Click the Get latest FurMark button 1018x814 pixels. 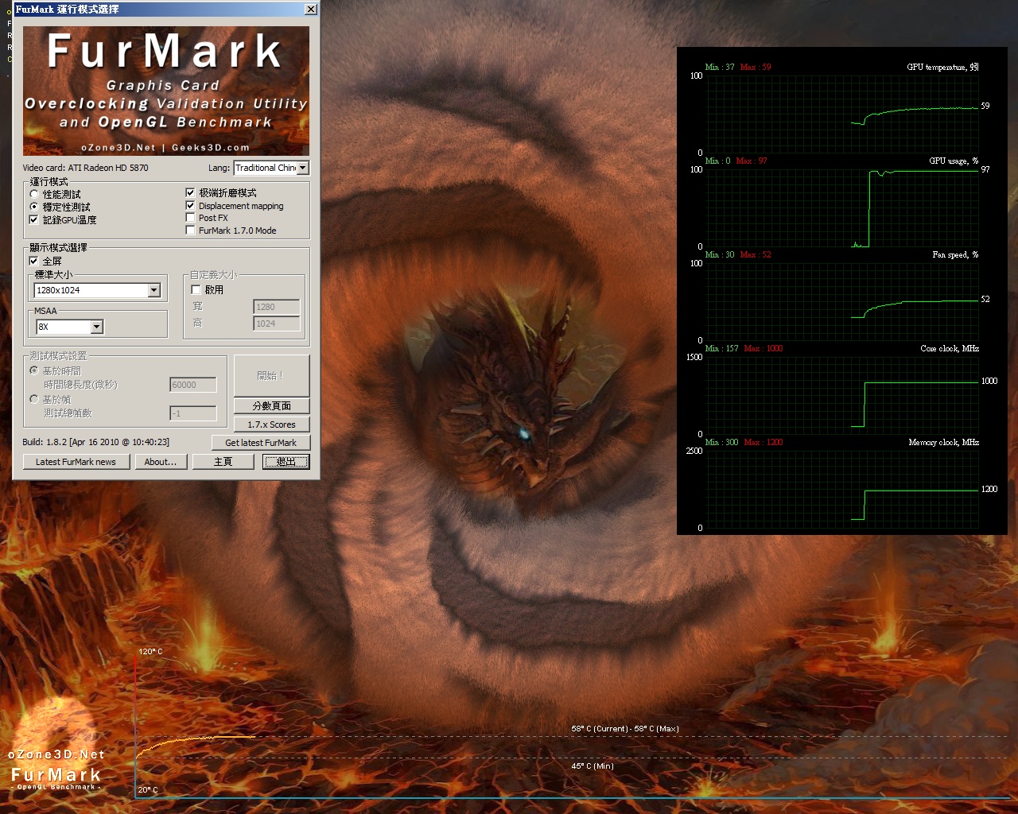[261, 443]
